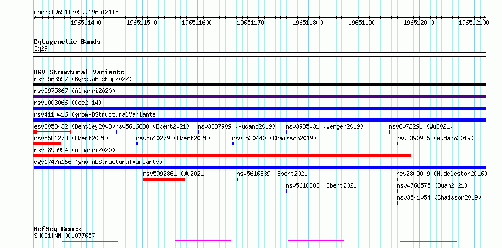Click the esv2053432 (Bentley2008) label
The width and height of the screenshot is (502, 248).
point(74,126)
